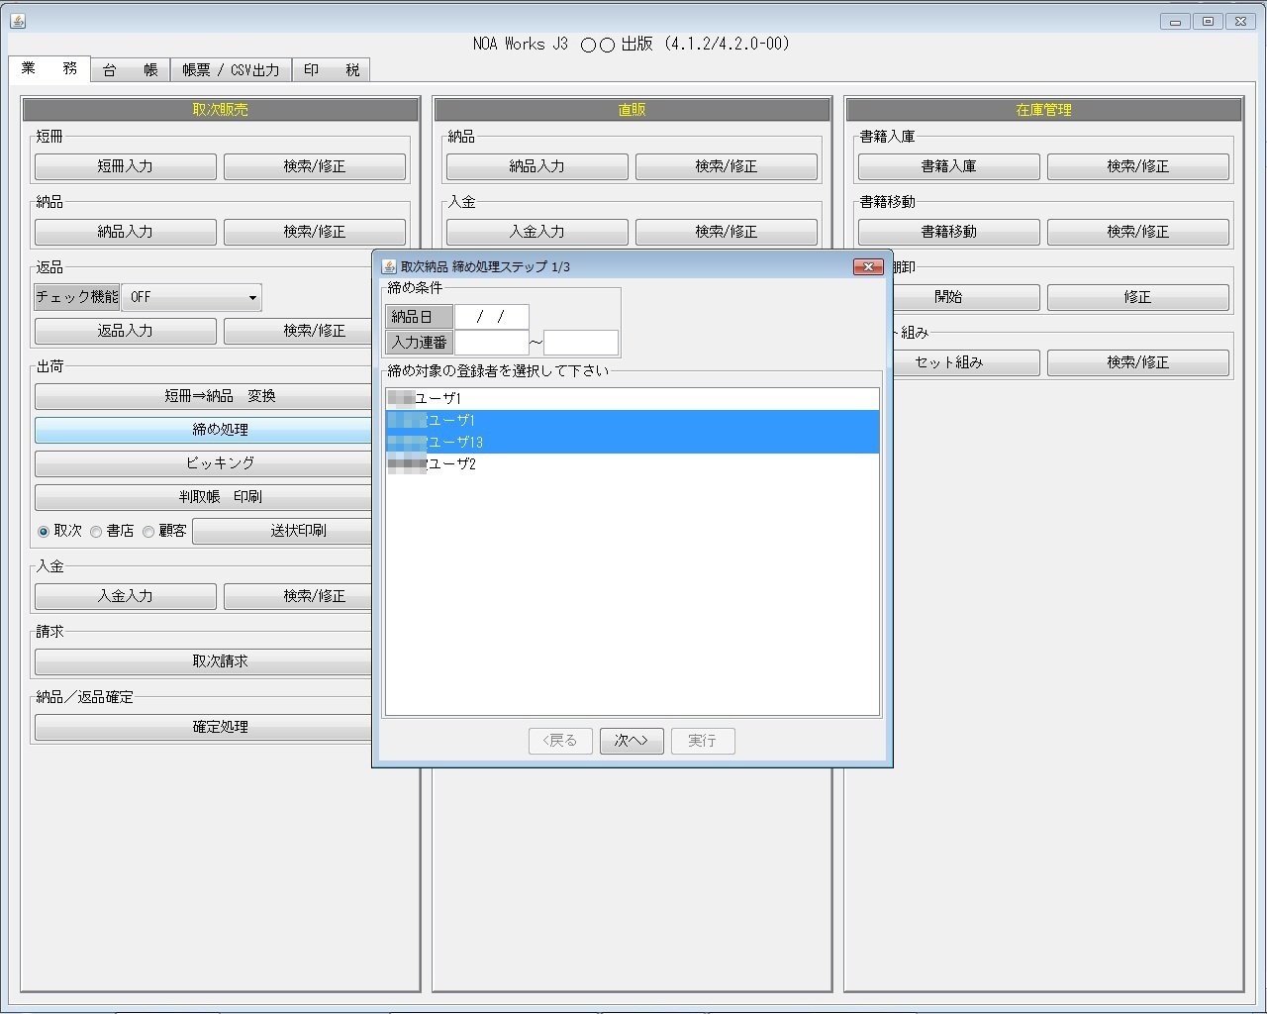This screenshot has width=1267, height=1014.
Task: Click the Java icon on the dialog title bar
Action: coord(386,265)
